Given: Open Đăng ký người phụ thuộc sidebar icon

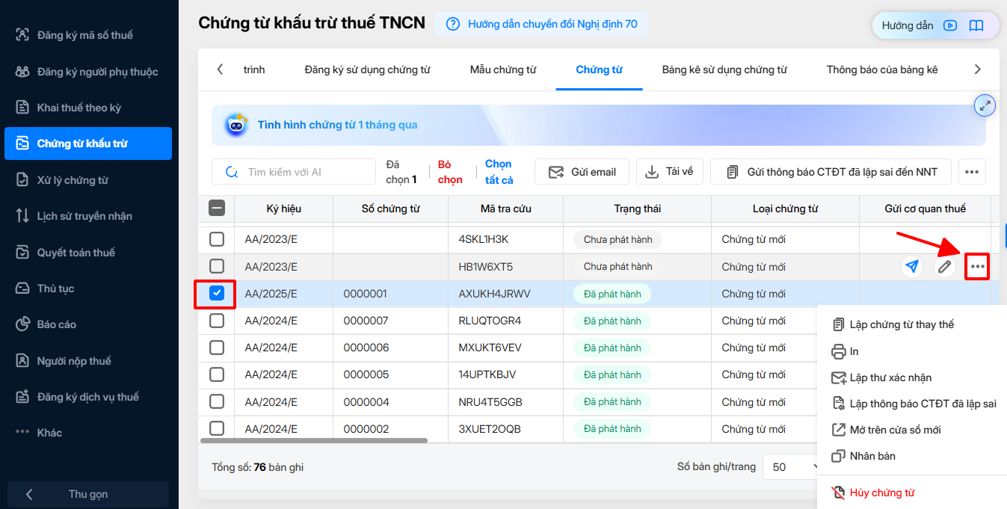Looking at the screenshot, I should pos(22,72).
